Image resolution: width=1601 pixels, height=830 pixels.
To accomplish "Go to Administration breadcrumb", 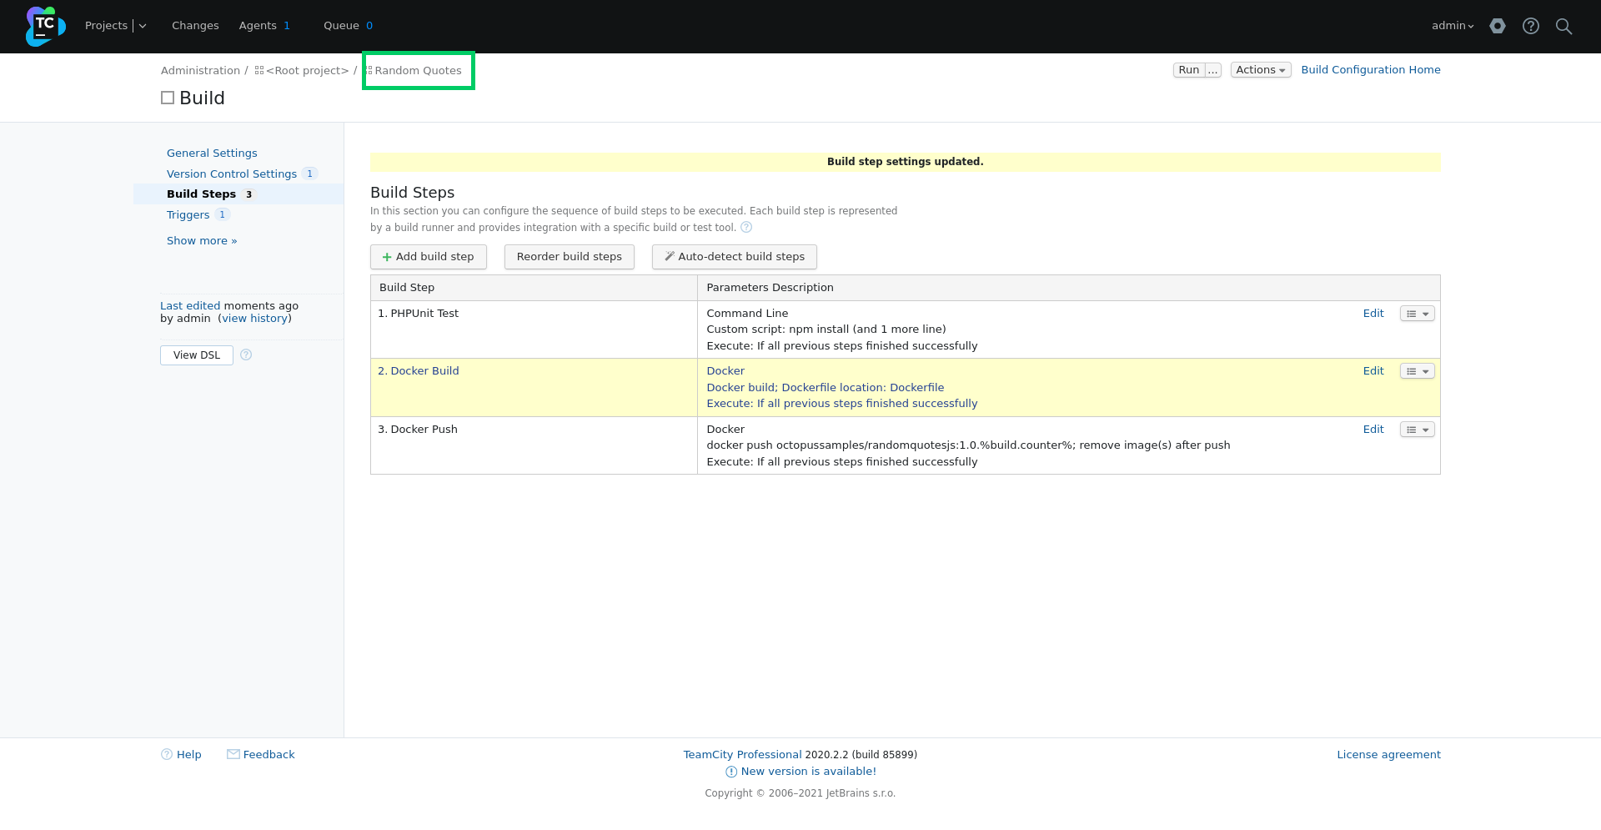I will pos(200,71).
